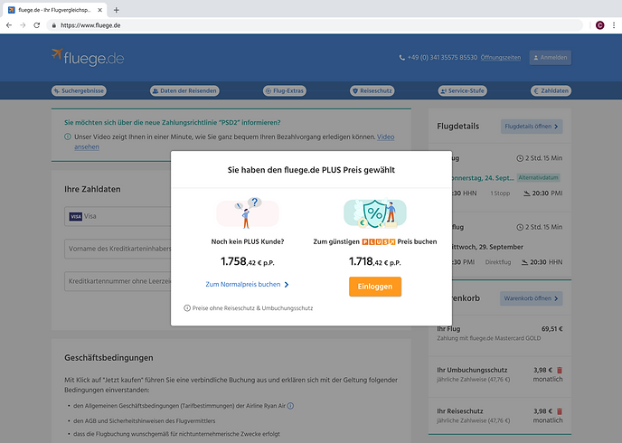Image resolution: width=622 pixels, height=443 pixels.
Task: Click the landing plane icon at 20:30 PMI
Action: pos(527,193)
